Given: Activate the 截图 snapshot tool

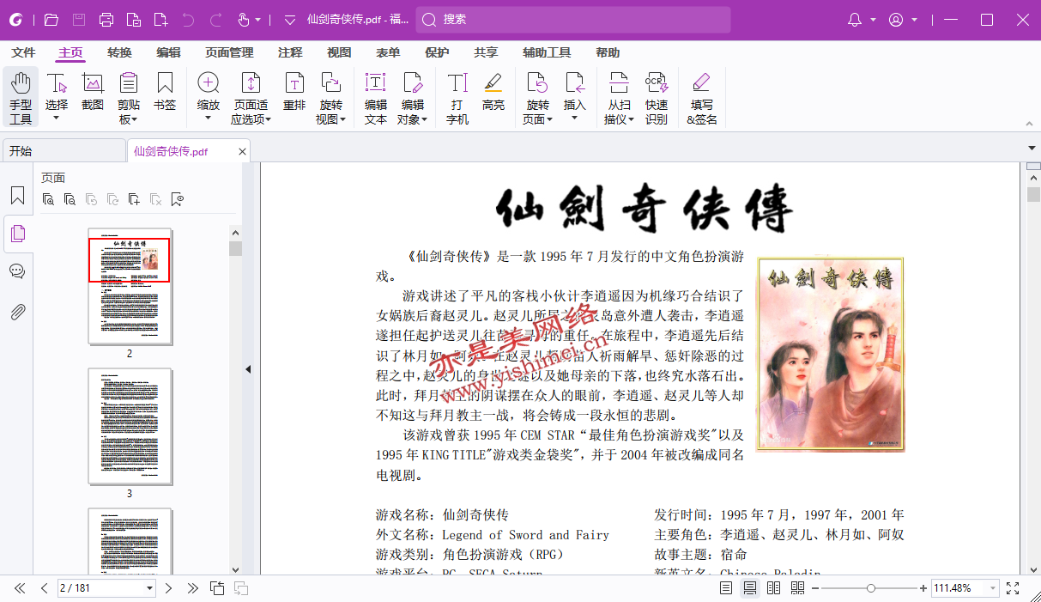Looking at the screenshot, I should pos(93,93).
